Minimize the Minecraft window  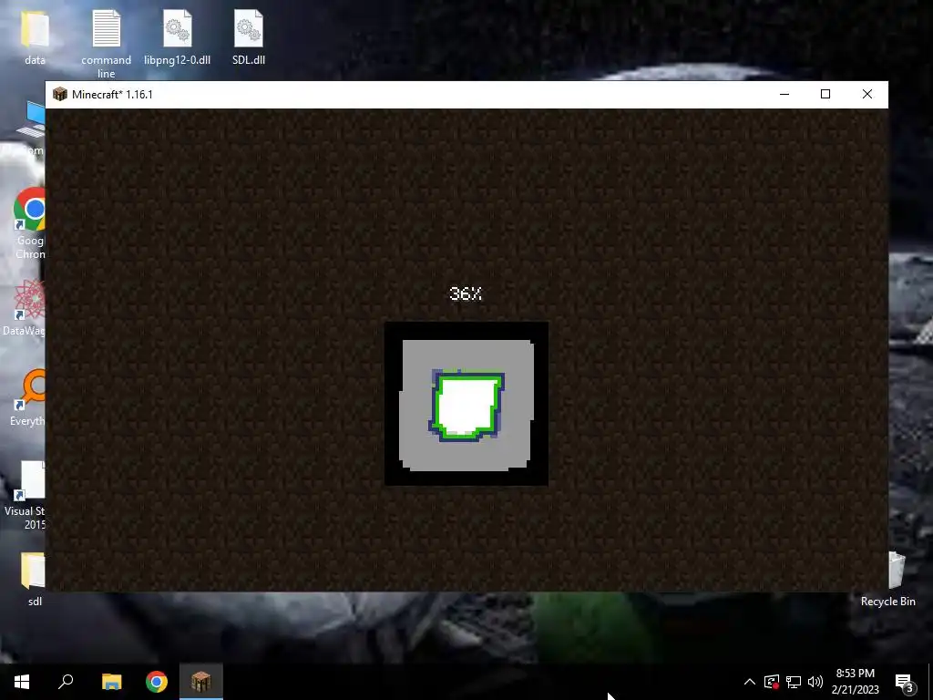784,94
